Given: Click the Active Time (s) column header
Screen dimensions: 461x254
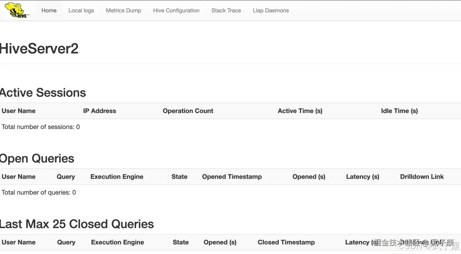Looking at the screenshot, I should pos(300,111).
